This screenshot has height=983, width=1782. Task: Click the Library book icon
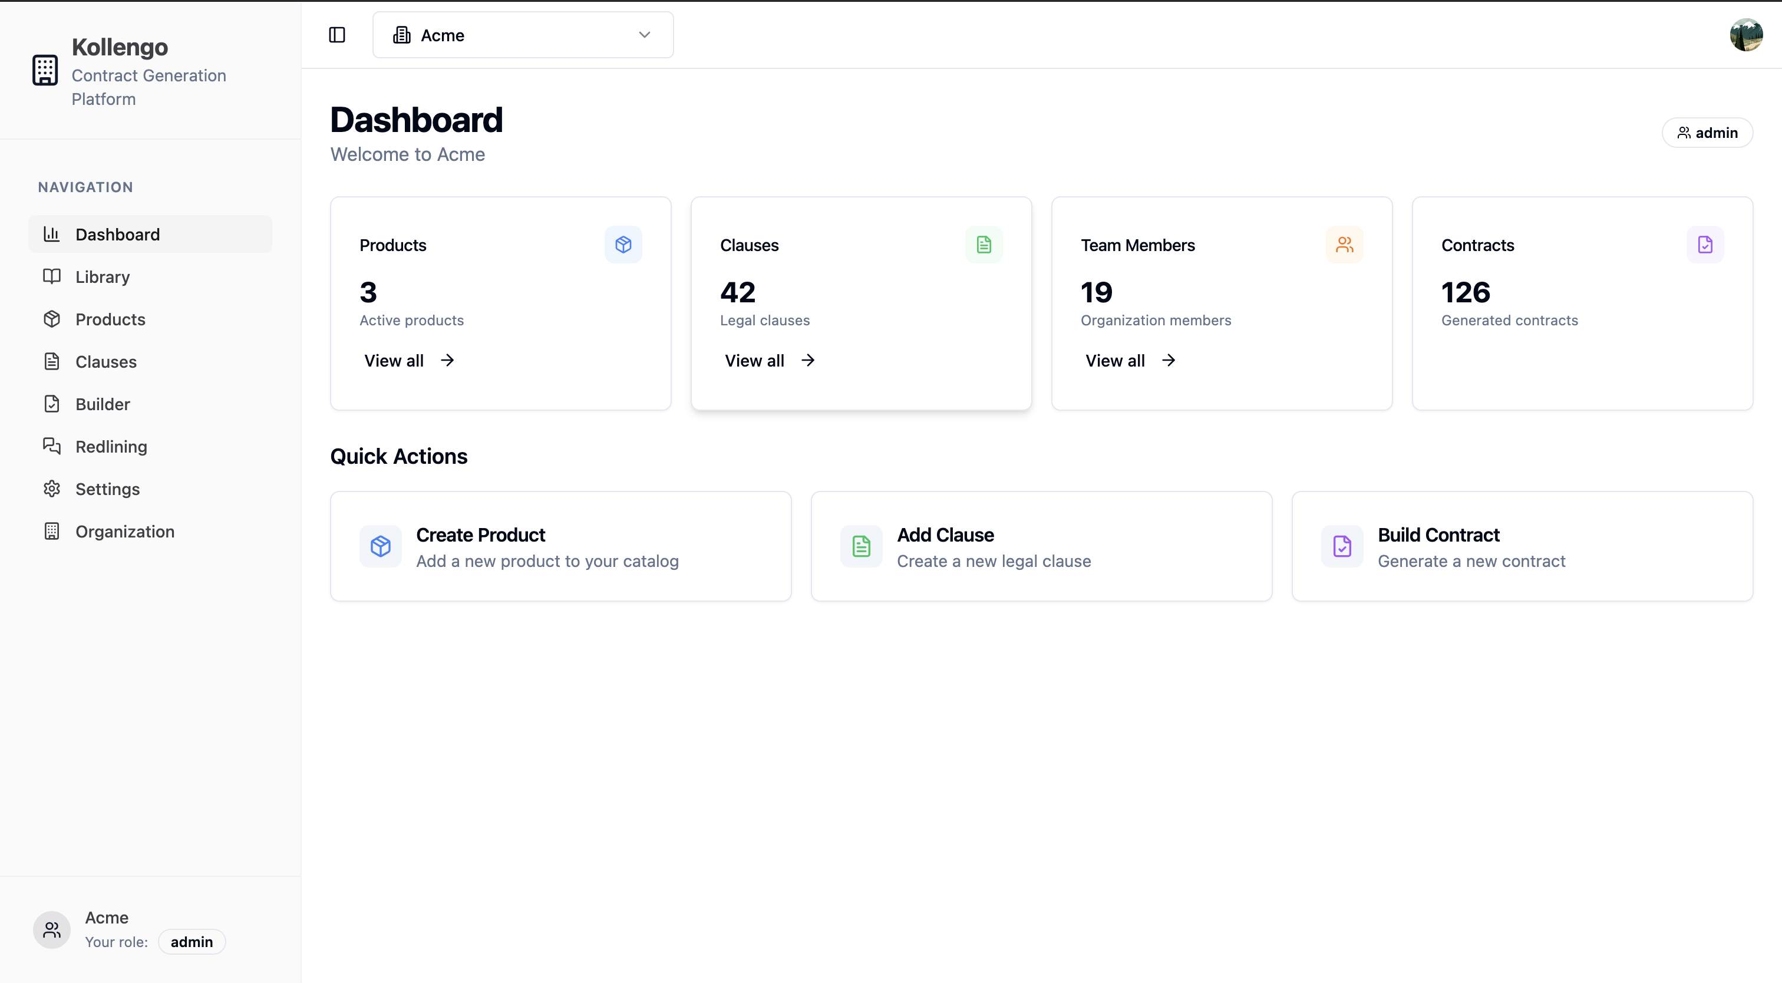coord(52,276)
